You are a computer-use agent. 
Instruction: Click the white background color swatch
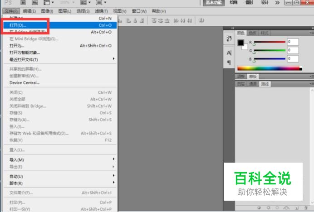click(x=245, y=48)
